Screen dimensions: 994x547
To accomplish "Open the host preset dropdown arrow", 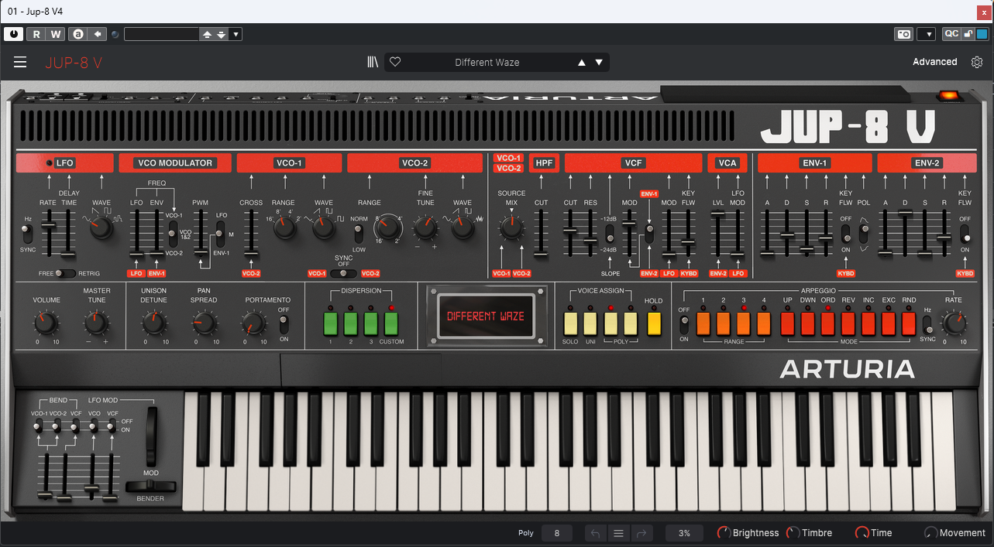I will coord(236,34).
